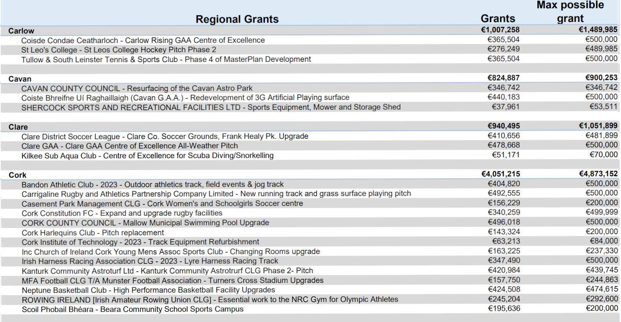The height and width of the screenshot is (322, 621).
Task: Select the Cork county heading
Action: tap(18, 175)
